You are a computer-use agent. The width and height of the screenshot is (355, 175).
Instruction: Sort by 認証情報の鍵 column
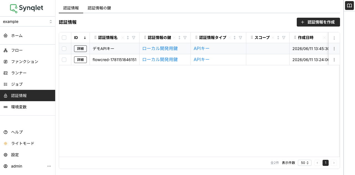click(x=179, y=38)
